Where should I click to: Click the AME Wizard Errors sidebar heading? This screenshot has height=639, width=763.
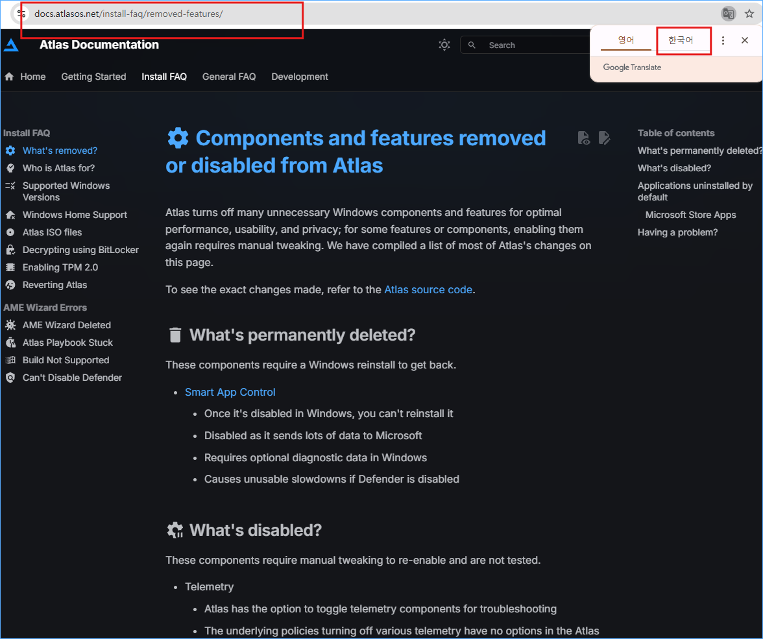click(x=45, y=307)
